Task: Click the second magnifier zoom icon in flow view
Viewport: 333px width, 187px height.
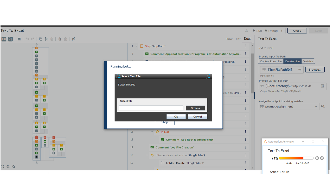Action: pos(14,167)
